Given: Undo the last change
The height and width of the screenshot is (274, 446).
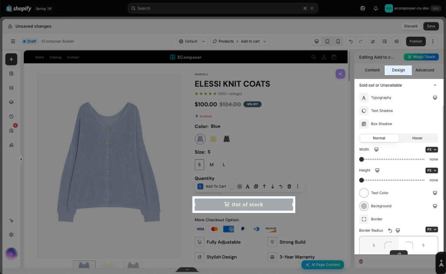Looking at the screenshot, I should tap(351, 41).
